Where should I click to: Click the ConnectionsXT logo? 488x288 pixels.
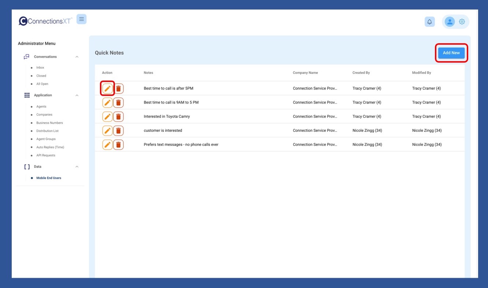pyautogui.click(x=45, y=21)
